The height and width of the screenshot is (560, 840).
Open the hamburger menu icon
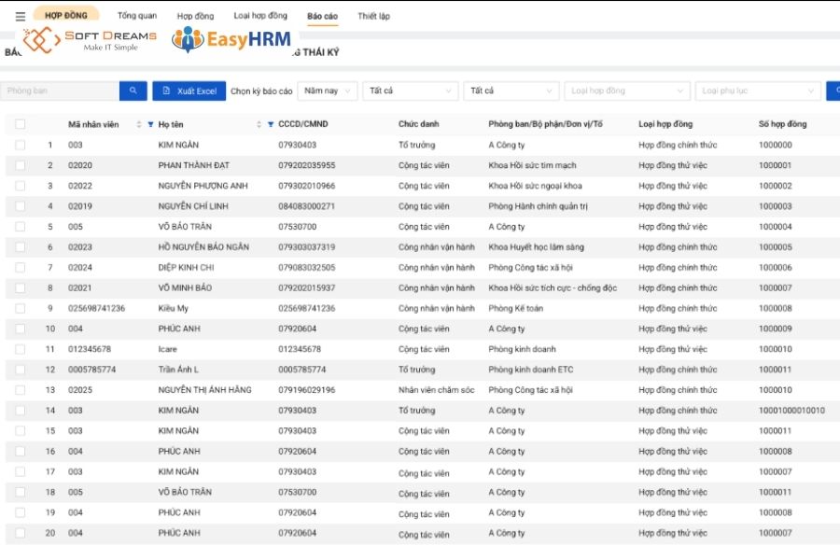21,17
